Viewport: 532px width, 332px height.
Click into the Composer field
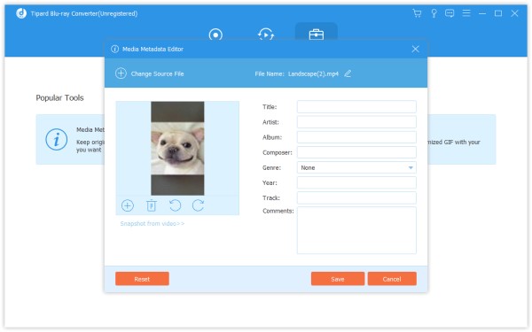pos(356,152)
